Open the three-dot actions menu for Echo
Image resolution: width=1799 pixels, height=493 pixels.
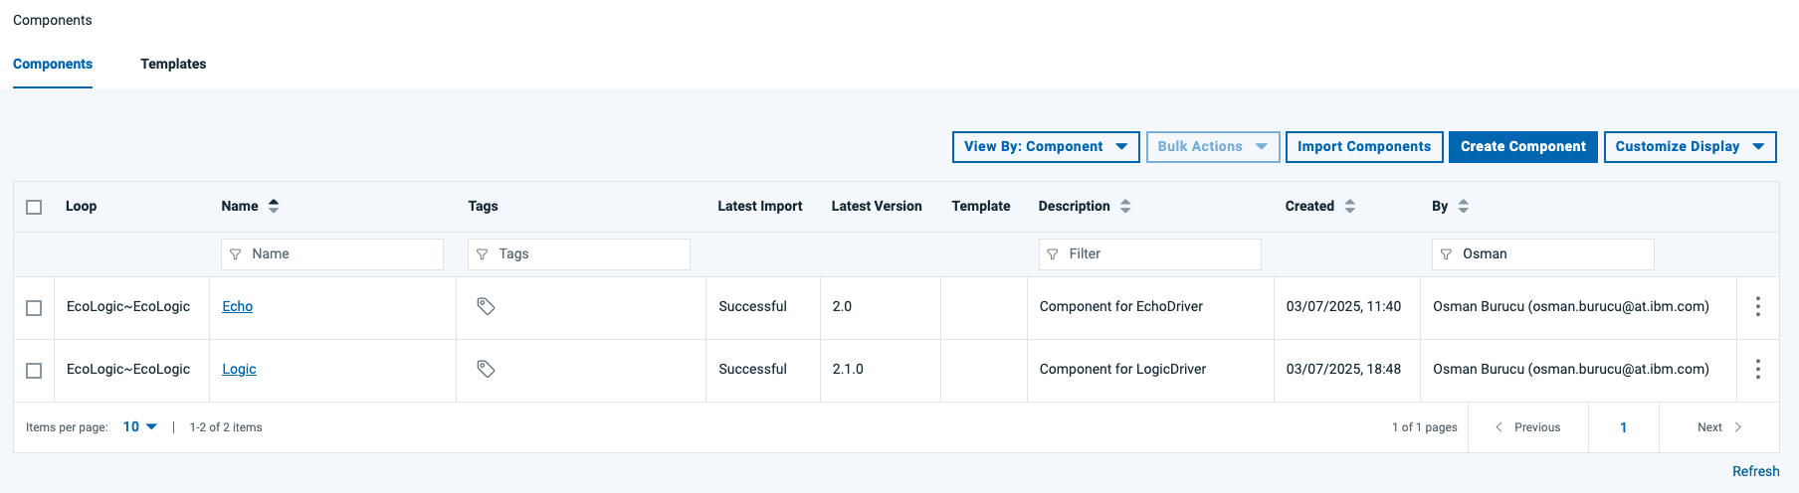click(1757, 306)
